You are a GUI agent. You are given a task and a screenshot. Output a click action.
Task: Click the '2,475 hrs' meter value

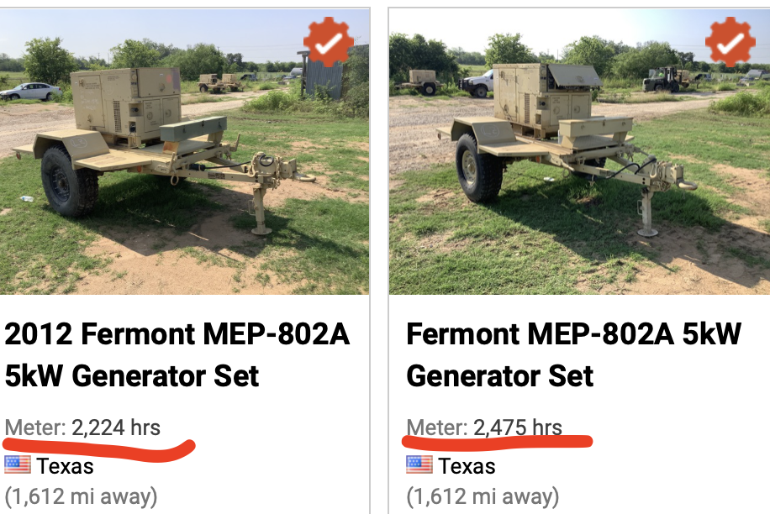coord(518,427)
